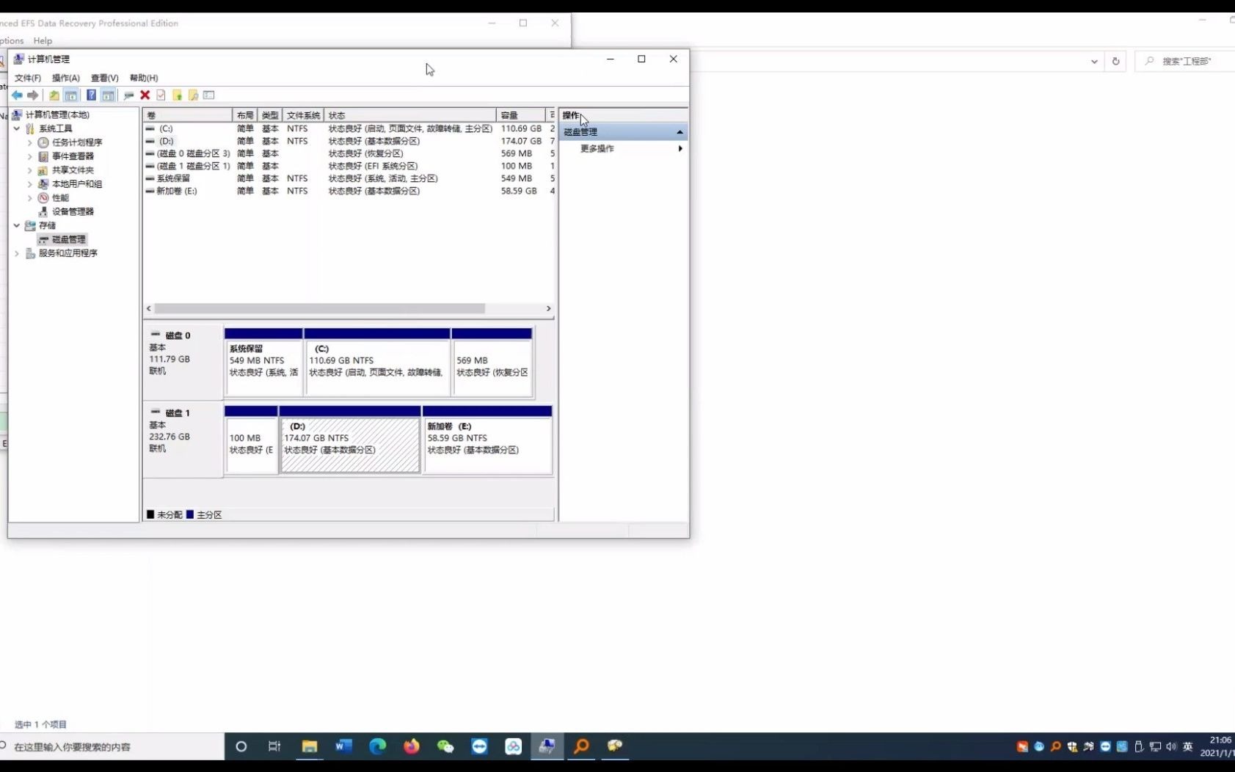Toggle the console tree pane toolbar icon

(x=71, y=95)
